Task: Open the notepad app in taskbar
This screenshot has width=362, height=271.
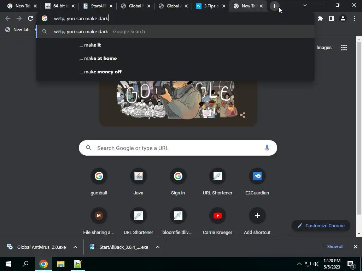Action: [78, 264]
